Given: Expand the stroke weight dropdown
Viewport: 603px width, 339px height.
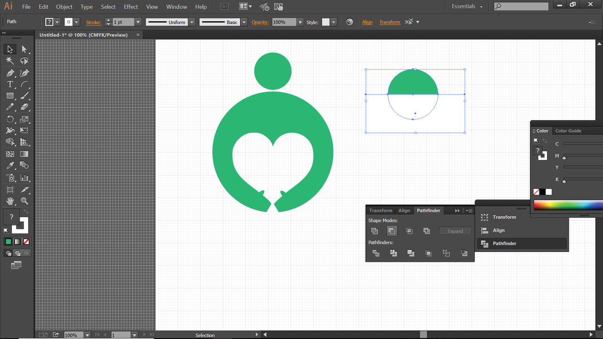Looking at the screenshot, I should click(138, 22).
